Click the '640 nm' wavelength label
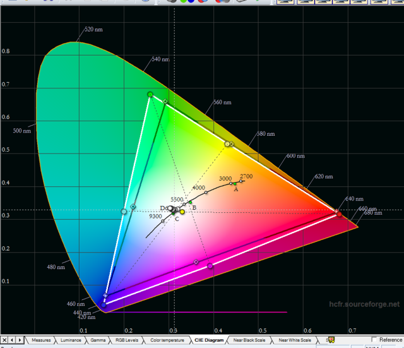This screenshot has height=348, width=404. pos(355,199)
